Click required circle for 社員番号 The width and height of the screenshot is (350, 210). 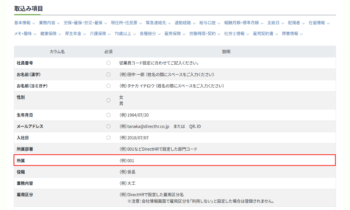(108, 63)
